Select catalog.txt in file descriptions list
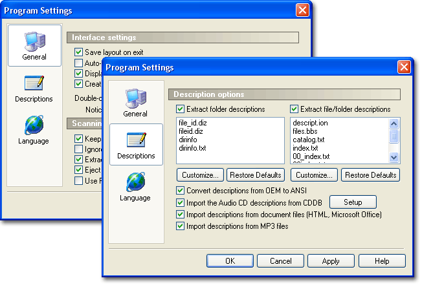The width and height of the screenshot is (422, 287). pyautogui.click(x=309, y=139)
